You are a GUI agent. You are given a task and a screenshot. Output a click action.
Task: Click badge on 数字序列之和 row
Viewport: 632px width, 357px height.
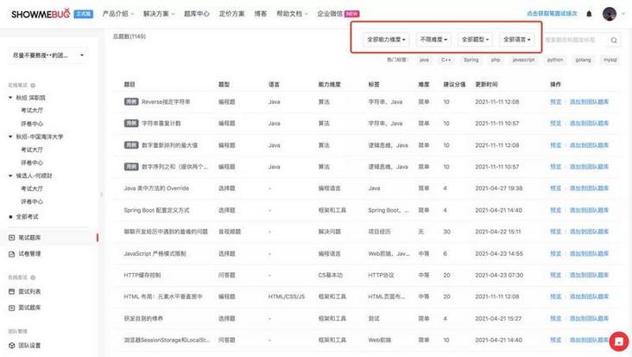131,166
